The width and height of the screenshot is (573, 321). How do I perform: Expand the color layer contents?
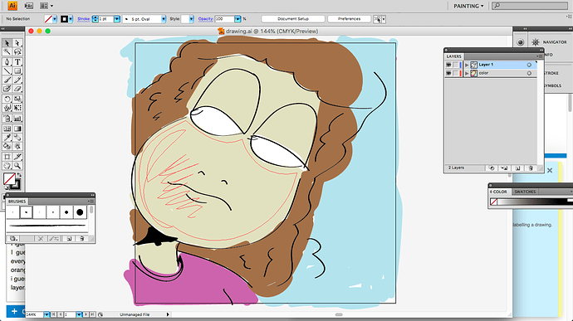coord(467,73)
